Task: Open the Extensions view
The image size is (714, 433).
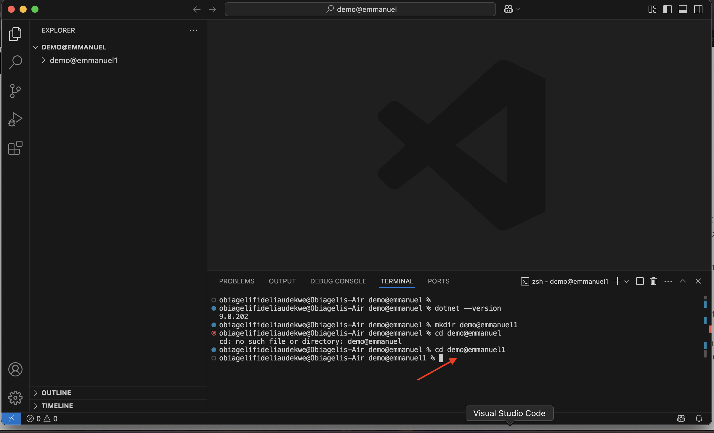Action: [15, 148]
